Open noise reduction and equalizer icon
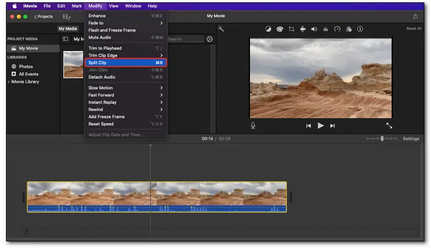Screen dimensions: 431x248 click(x=325, y=29)
